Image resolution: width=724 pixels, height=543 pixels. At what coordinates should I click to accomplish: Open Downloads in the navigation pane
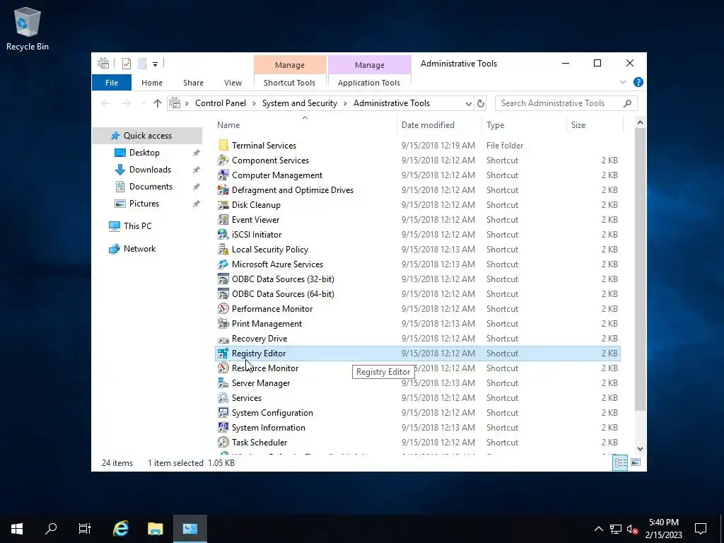pos(150,170)
